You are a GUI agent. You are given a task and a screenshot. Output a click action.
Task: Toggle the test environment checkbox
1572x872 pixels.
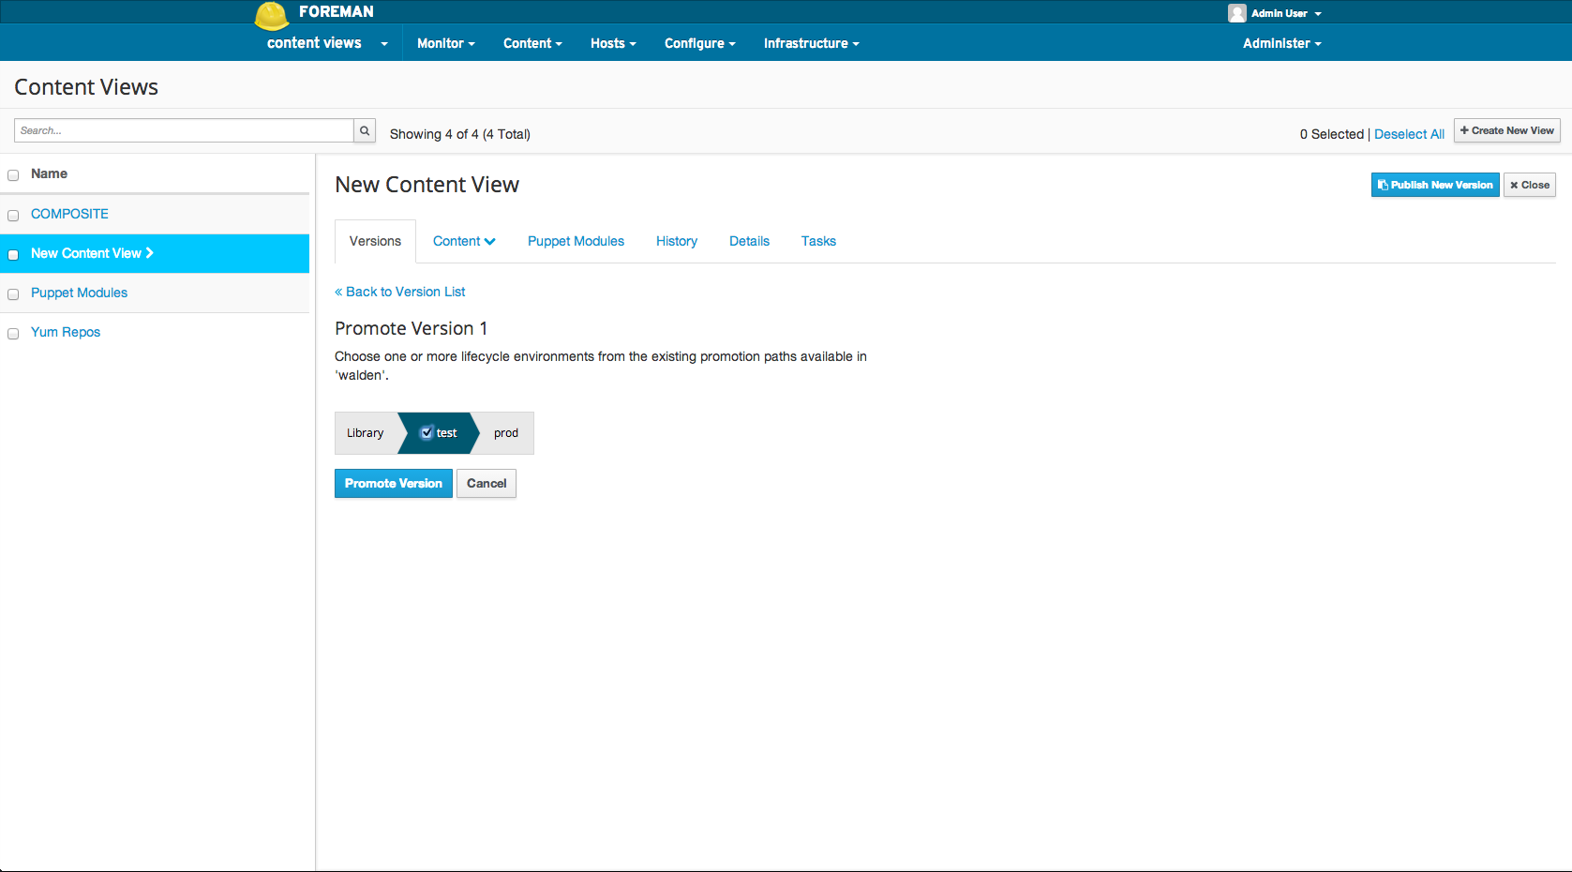pos(427,433)
